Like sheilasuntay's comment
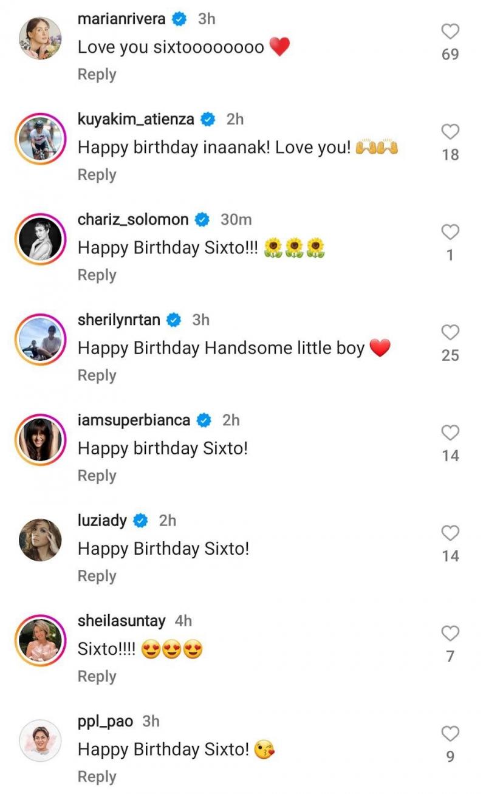 click(450, 634)
